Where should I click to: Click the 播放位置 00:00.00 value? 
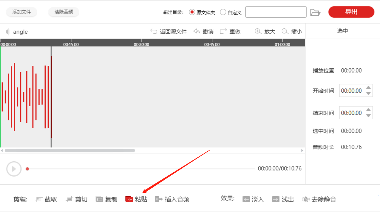tap(351, 71)
